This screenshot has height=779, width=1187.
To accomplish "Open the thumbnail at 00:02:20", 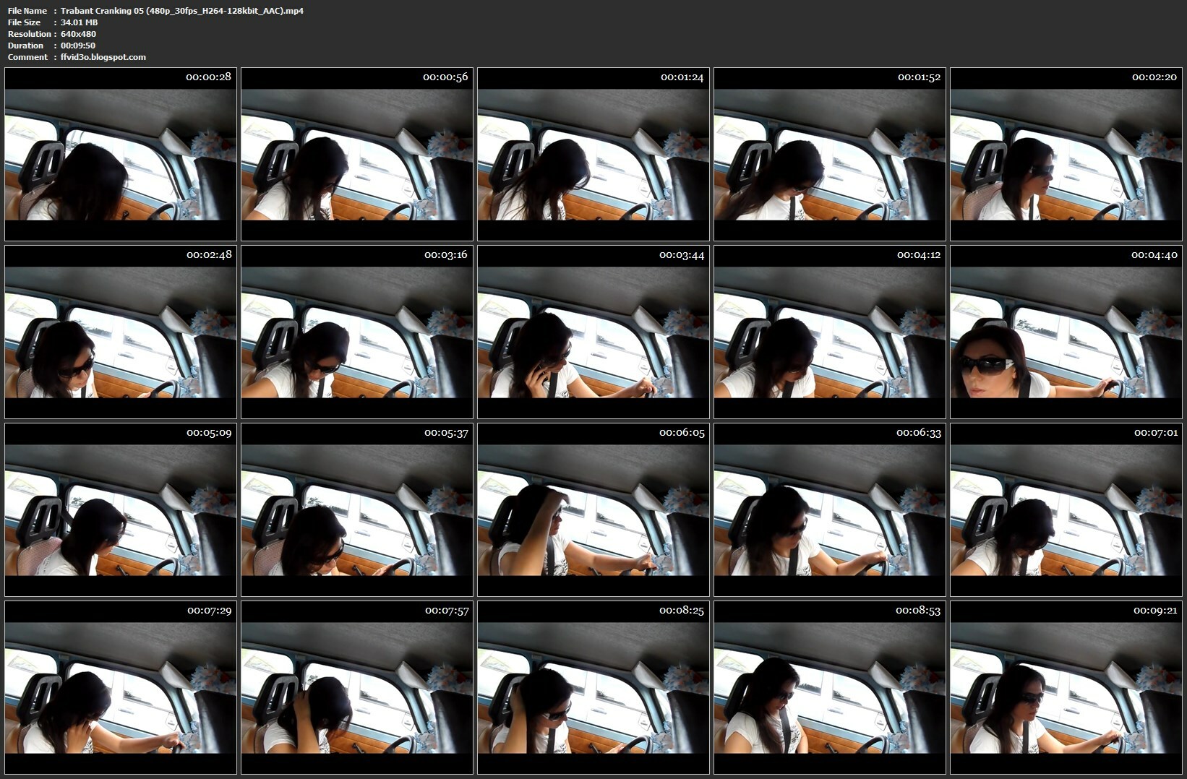I will [x=1066, y=154].
